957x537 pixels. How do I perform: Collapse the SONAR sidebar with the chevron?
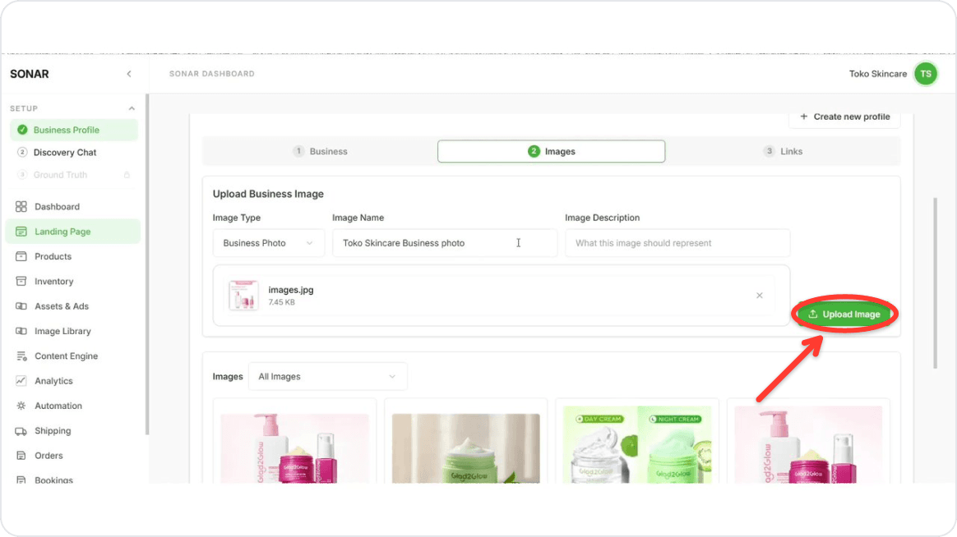129,74
